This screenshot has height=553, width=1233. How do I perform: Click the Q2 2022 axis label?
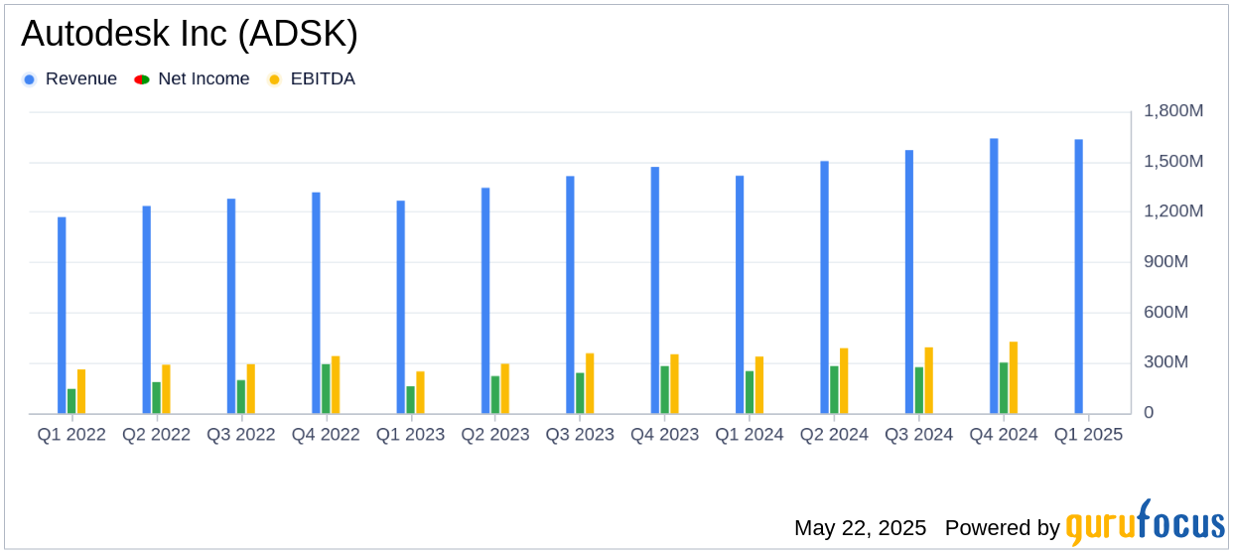point(156,435)
